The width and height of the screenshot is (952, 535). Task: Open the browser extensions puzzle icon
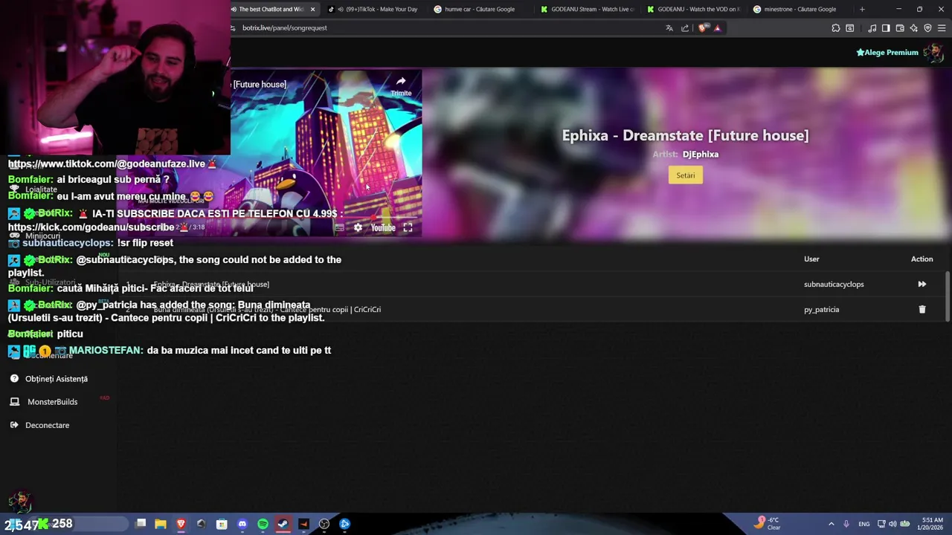(836, 28)
